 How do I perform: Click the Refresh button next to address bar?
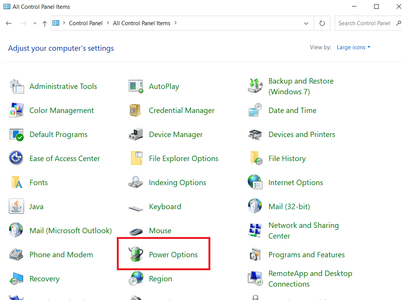[322, 23]
